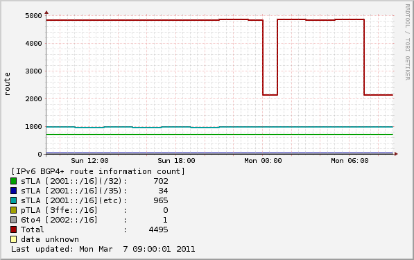Click the Sun 12:00 time axis label

[89, 161]
